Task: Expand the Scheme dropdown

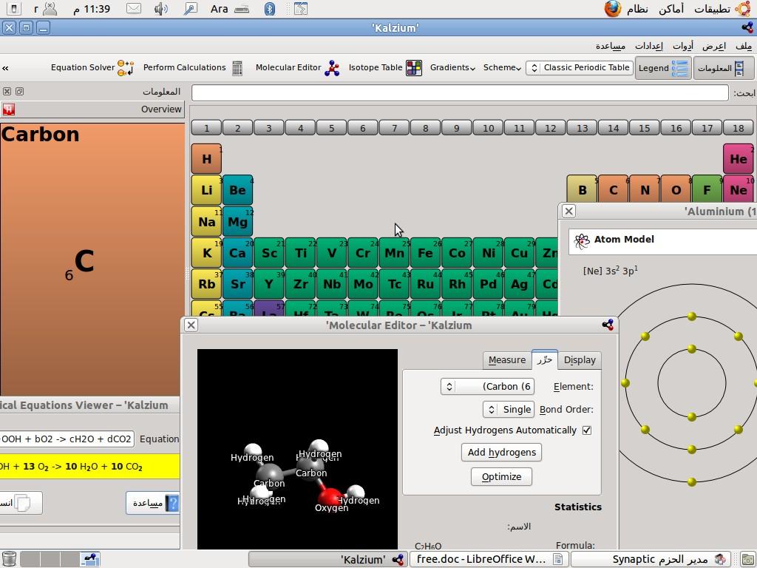Action: pyautogui.click(x=502, y=67)
